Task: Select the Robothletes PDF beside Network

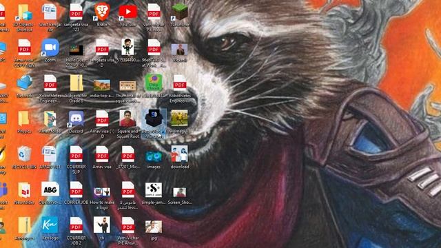Action: (x=50, y=83)
